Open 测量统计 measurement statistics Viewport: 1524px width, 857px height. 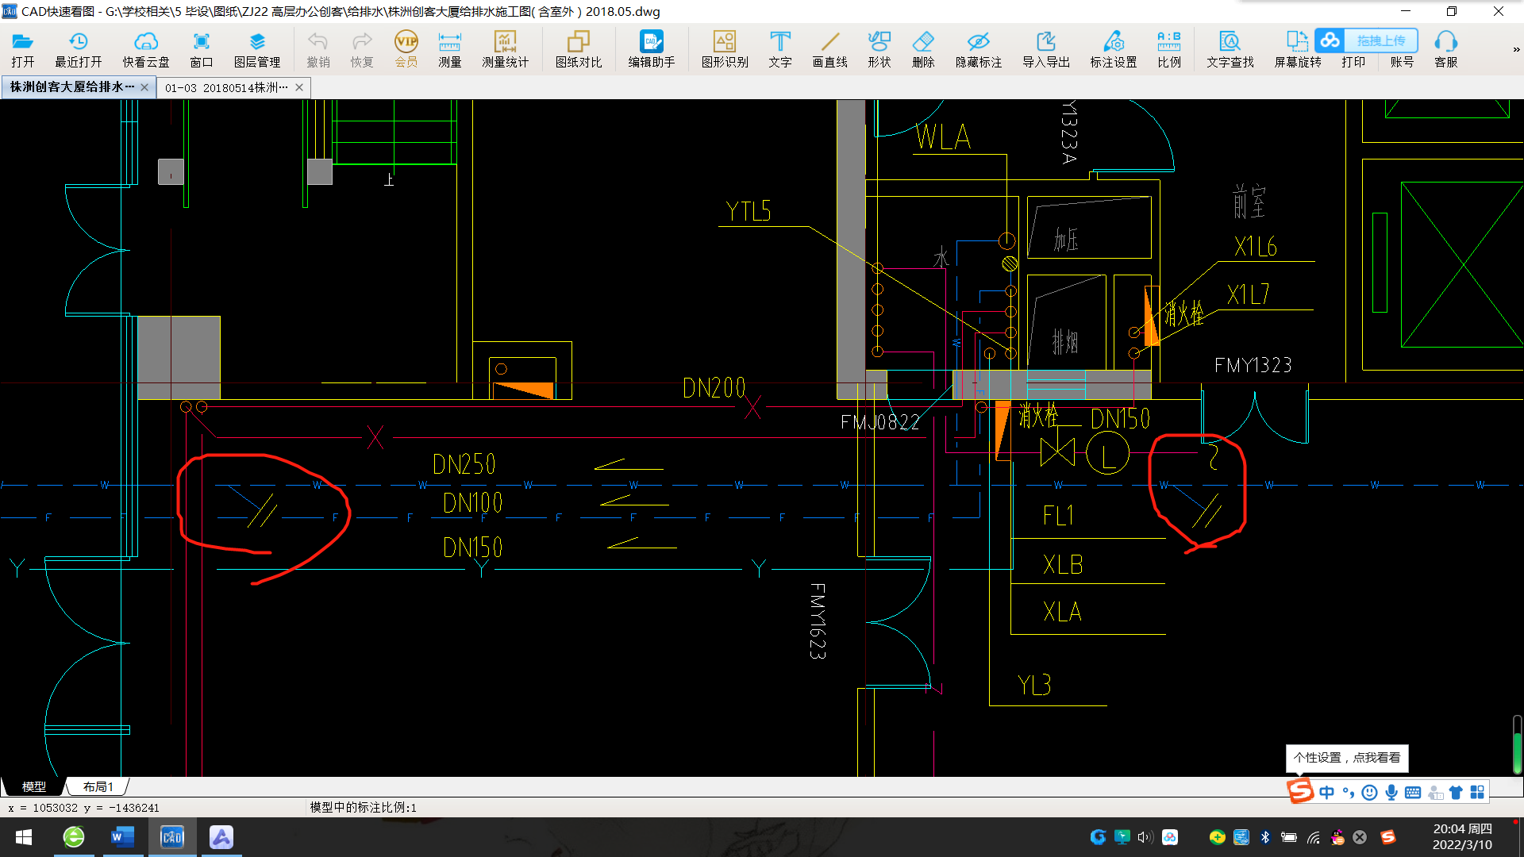[505, 49]
